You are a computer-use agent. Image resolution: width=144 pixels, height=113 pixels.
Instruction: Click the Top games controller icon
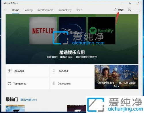click(x=10, y=84)
